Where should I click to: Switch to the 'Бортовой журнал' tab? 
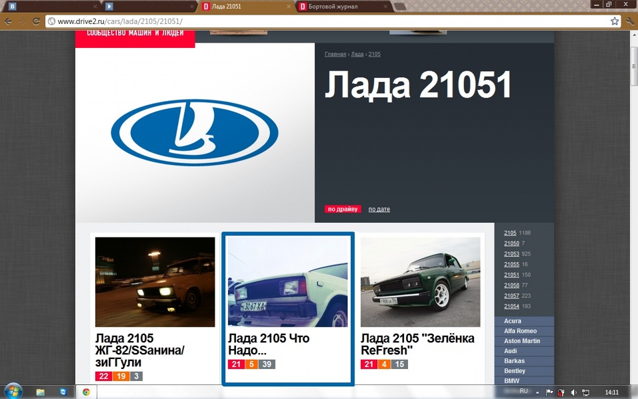[x=343, y=7]
